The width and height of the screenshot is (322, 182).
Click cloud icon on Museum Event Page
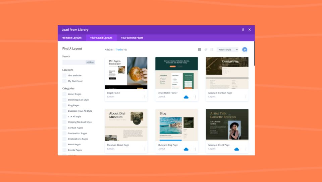click(236, 149)
